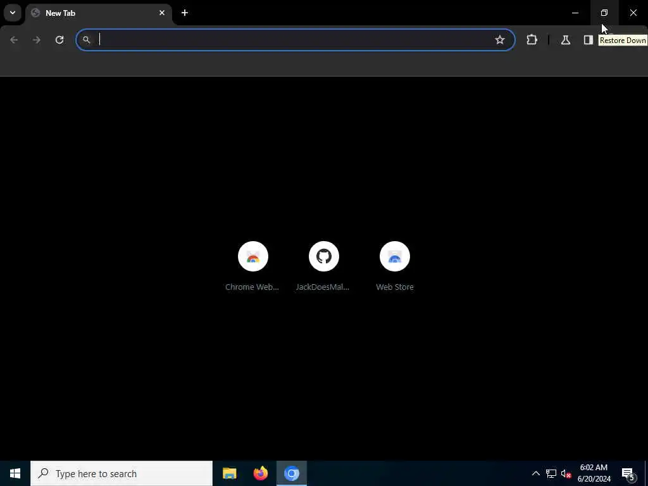Go back with the back arrow
This screenshot has height=486, width=648.
pos(14,40)
